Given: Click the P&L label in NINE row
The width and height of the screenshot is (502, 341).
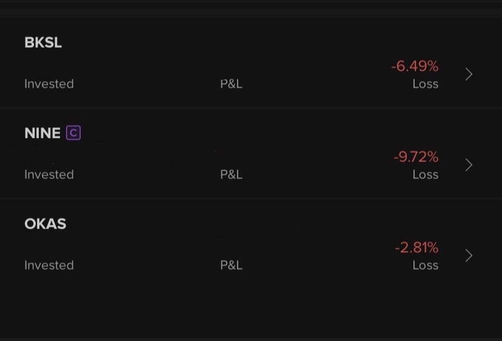Looking at the screenshot, I should pos(231,175).
